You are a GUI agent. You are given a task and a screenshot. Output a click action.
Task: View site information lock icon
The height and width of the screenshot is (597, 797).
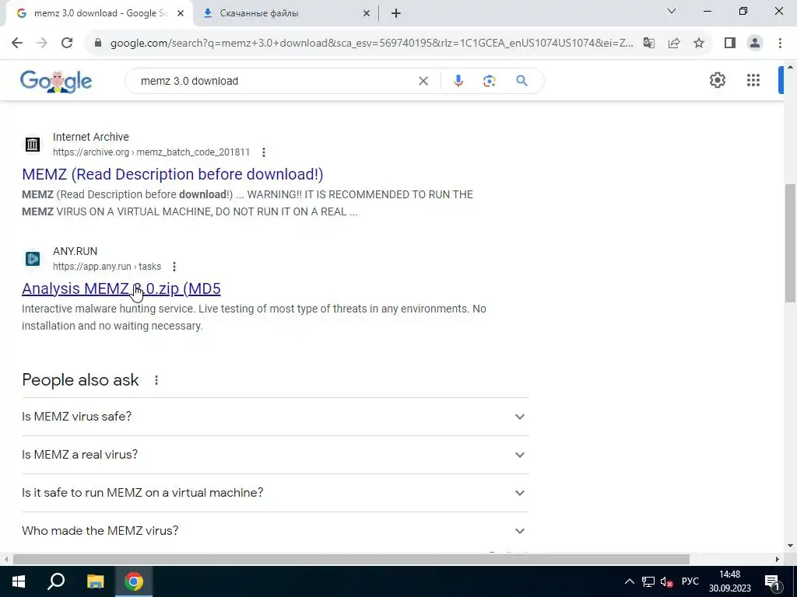98,44
